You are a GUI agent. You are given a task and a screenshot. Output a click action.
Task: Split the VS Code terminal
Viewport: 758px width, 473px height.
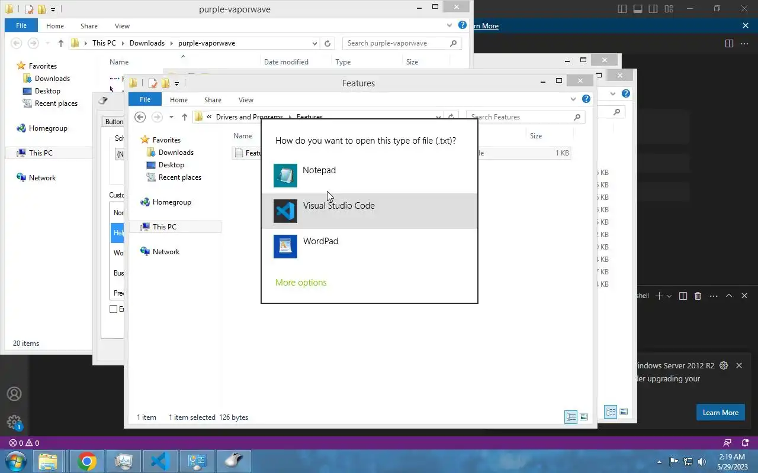point(683,296)
